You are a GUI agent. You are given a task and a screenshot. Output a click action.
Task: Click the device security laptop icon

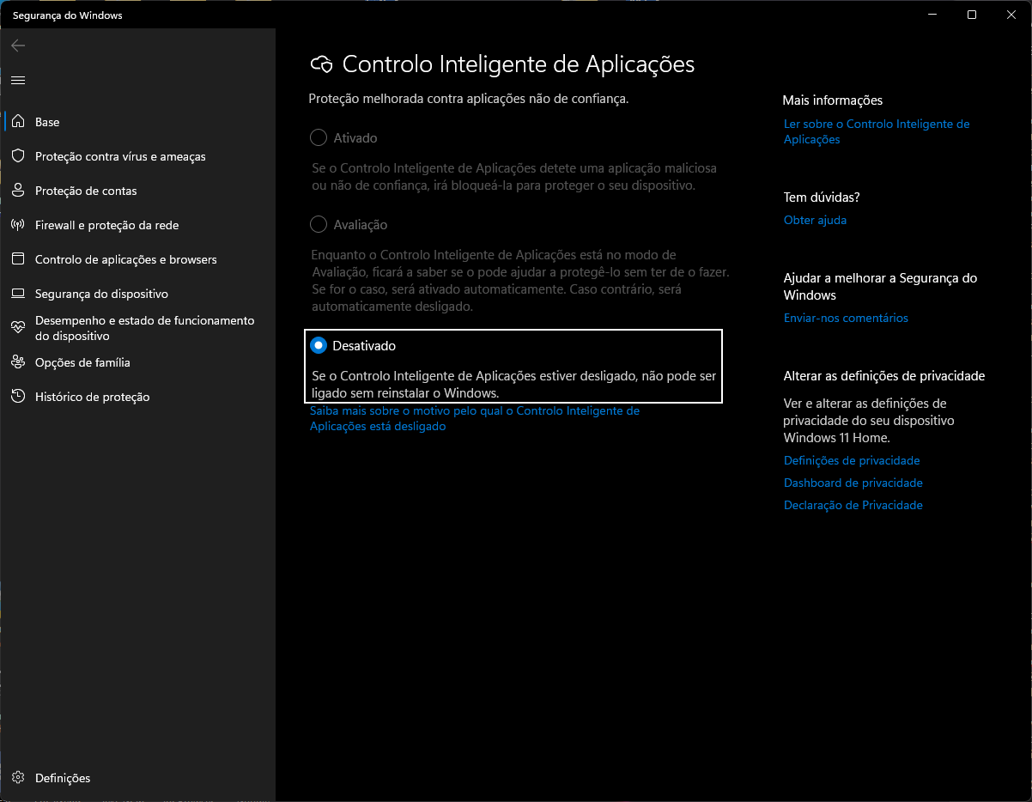18,294
